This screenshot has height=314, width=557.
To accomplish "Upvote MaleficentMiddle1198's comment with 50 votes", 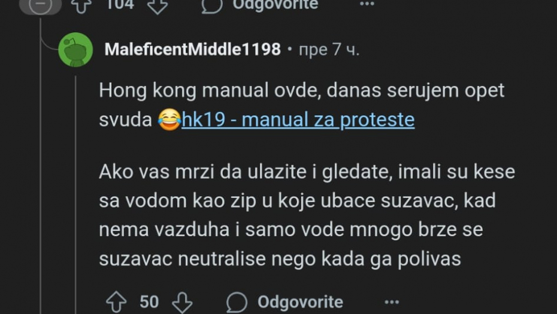I will [116, 301].
